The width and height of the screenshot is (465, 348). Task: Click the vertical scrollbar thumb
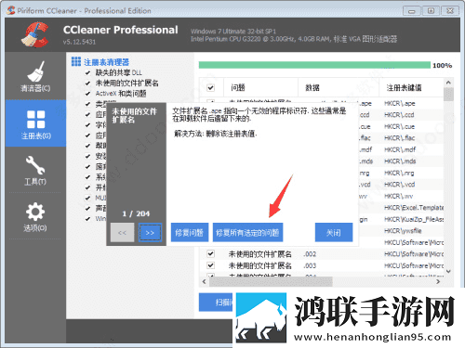click(x=448, y=95)
